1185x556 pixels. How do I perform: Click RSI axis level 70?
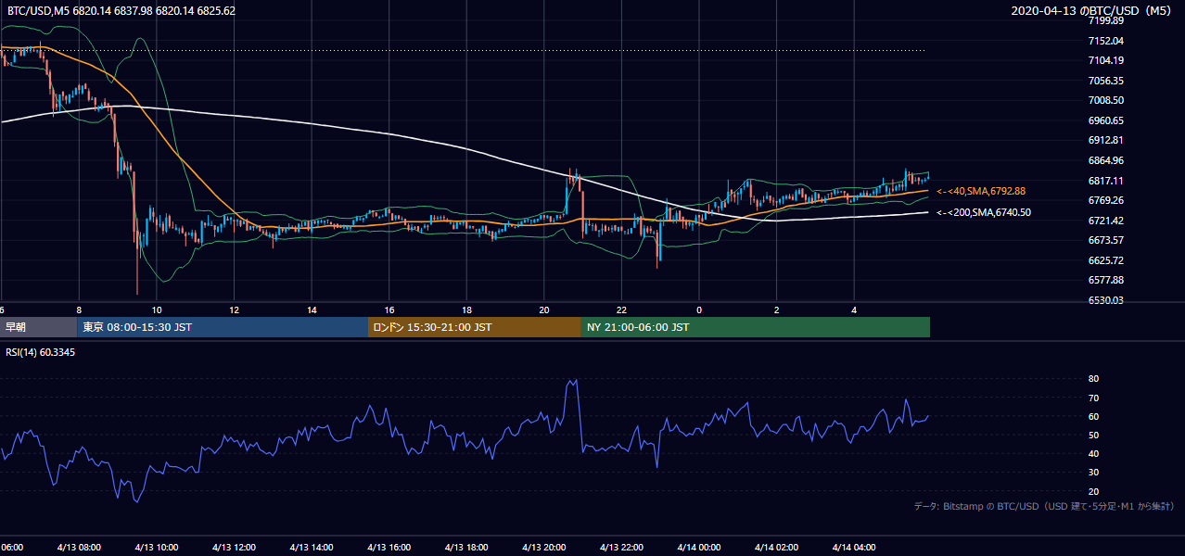coord(1093,398)
